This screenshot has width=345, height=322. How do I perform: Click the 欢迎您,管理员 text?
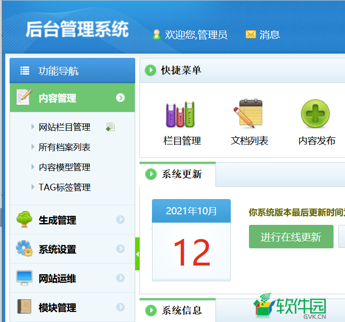point(196,34)
